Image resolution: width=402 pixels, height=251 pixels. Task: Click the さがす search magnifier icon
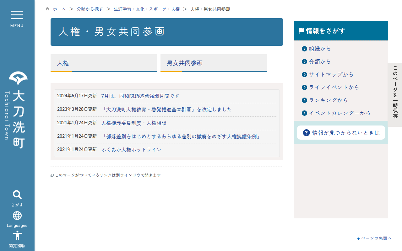(x=17, y=195)
